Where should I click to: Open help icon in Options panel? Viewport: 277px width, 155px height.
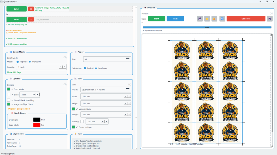(x=65, y=85)
